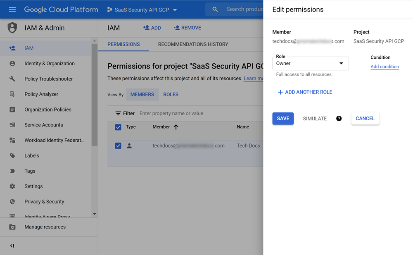Click the Settings gear icon in sidebar
Image resolution: width=413 pixels, height=255 pixels.
coord(12,186)
